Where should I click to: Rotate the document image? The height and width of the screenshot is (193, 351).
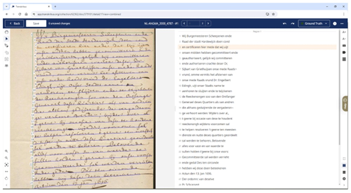(x=7, y=178)
